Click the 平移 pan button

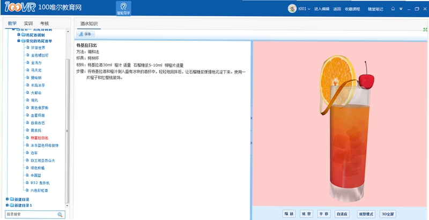click(324, 214)
